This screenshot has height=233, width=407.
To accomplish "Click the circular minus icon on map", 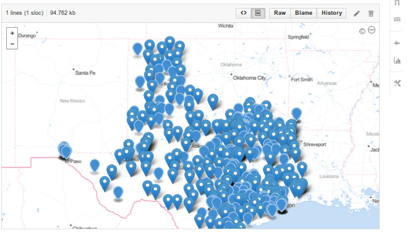I will pyautogui.click(x=372, y=30).
